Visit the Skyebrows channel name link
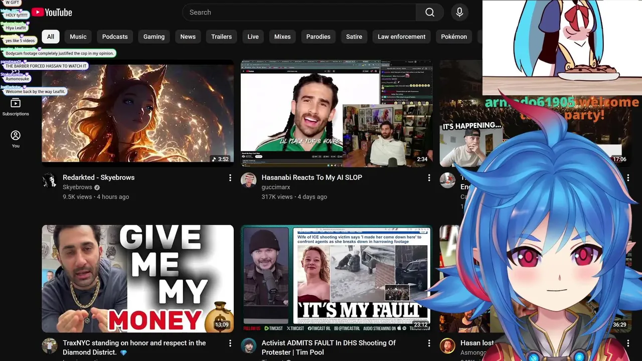The height and width of the screenshot is (361, 642). [x=77, y=188]
